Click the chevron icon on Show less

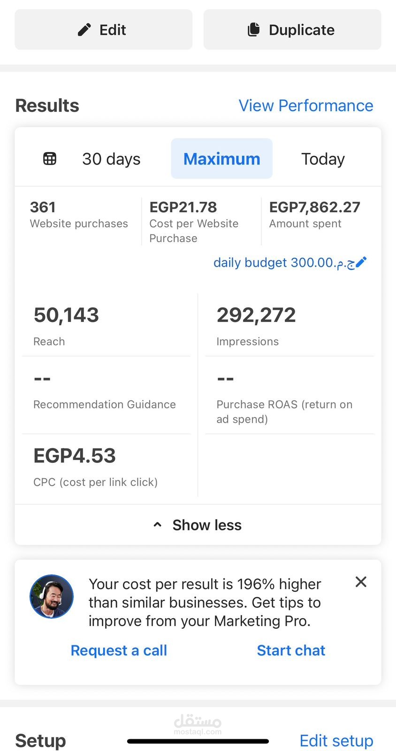[x=158, y=524]
